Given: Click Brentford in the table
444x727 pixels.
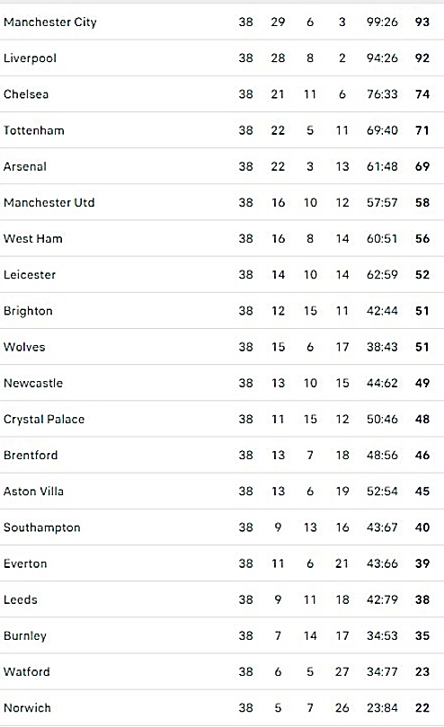Looking at the screenshot, I should 31,456.
